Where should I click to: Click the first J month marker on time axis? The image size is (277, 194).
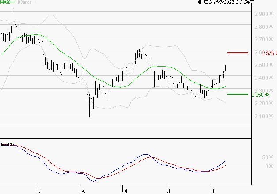[x=169, y=191]
